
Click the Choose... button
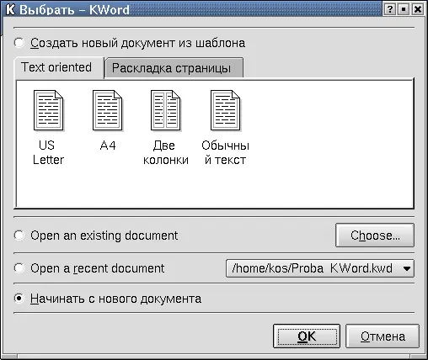pyautogui.click(x=375, y=236)
